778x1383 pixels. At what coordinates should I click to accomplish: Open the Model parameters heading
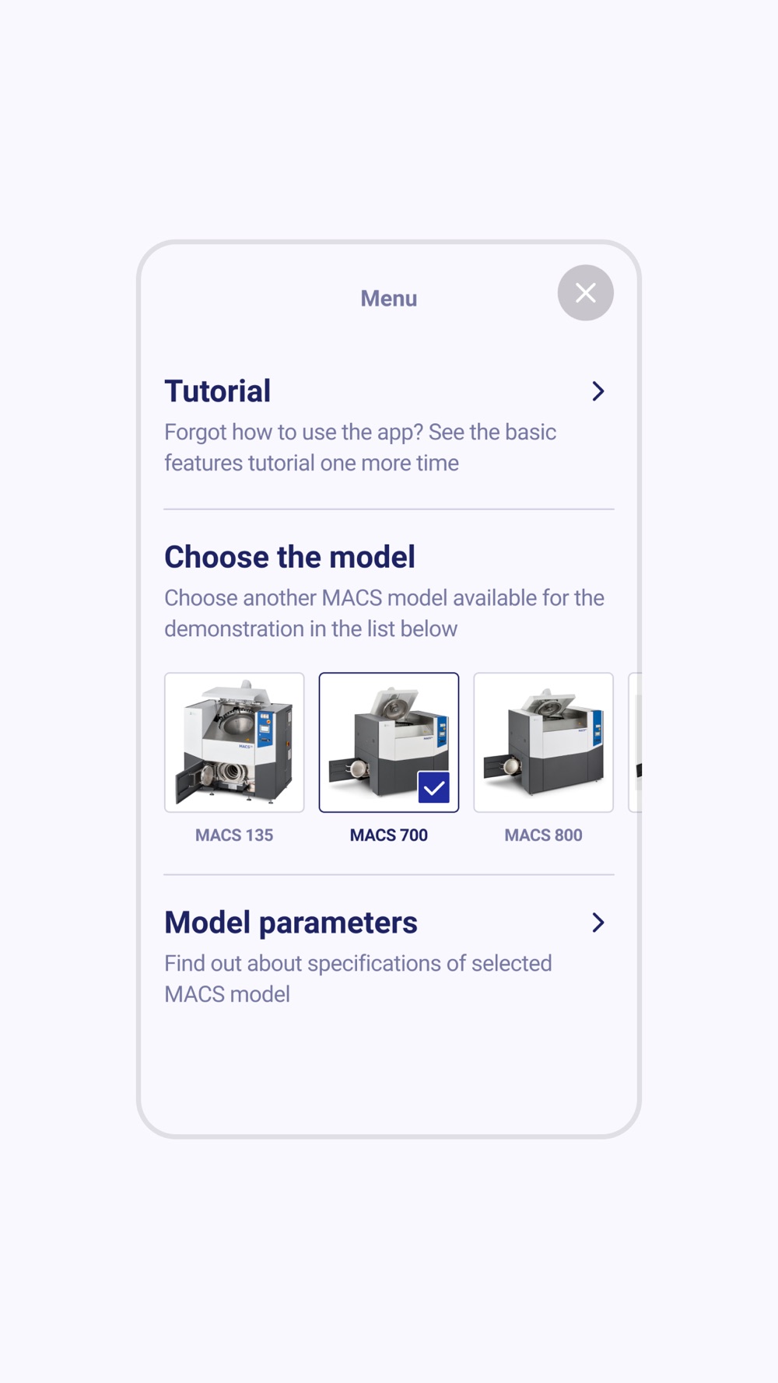click(291, 923)
